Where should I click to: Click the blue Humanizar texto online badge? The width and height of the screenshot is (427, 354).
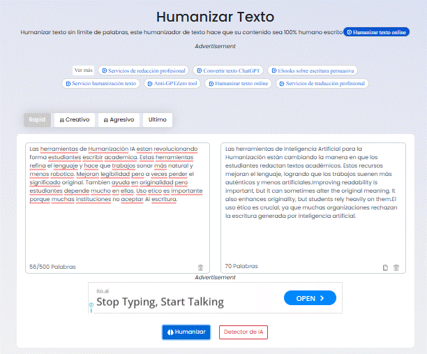(x=377, y=32)
